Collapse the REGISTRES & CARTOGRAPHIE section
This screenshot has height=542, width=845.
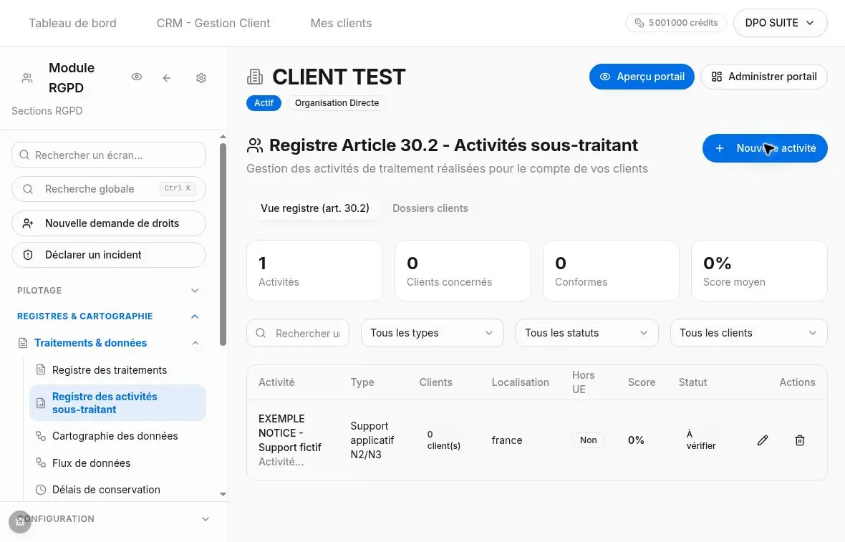point(108,316)
